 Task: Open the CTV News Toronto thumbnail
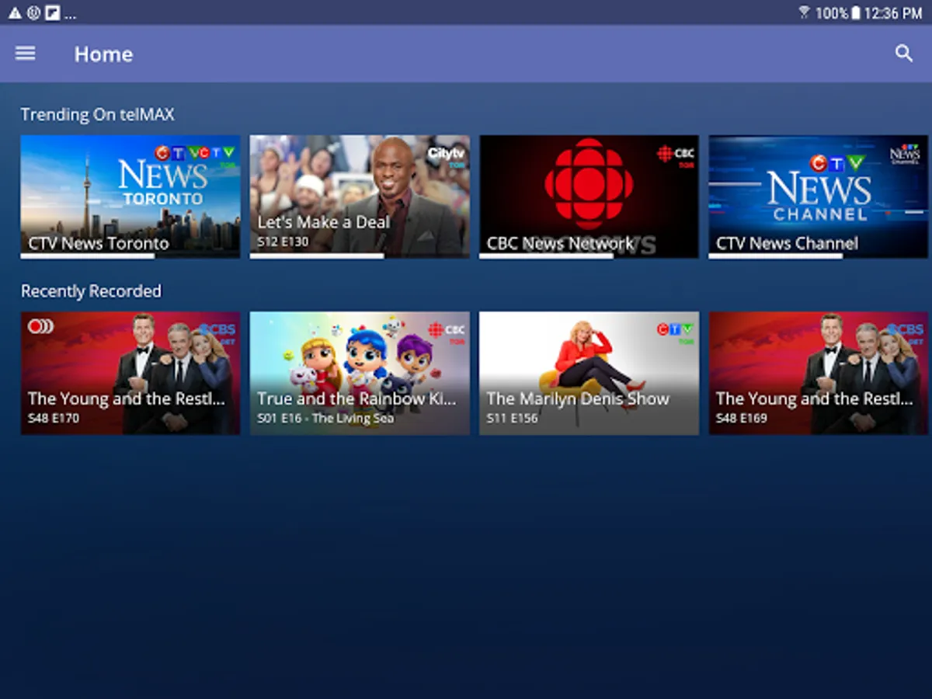point(130,196)
